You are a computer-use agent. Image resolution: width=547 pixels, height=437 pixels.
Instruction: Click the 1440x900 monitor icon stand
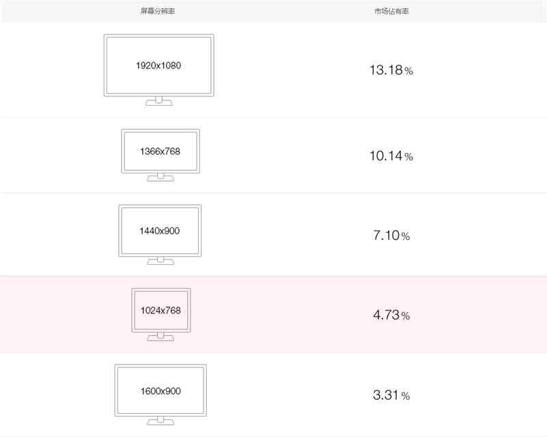point(160,260)
